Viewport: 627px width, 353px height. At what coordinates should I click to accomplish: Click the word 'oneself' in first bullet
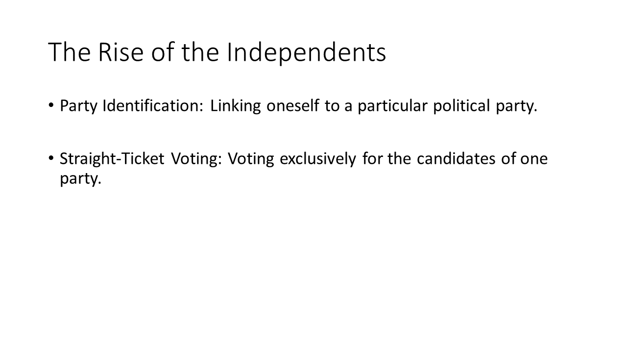[293, 106]
